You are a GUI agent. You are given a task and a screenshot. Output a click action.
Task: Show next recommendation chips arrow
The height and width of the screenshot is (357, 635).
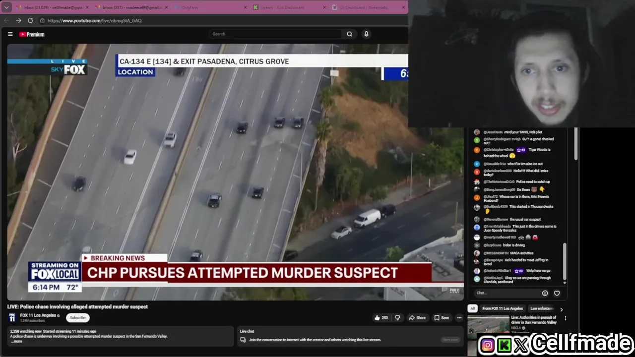coord(561,309)
